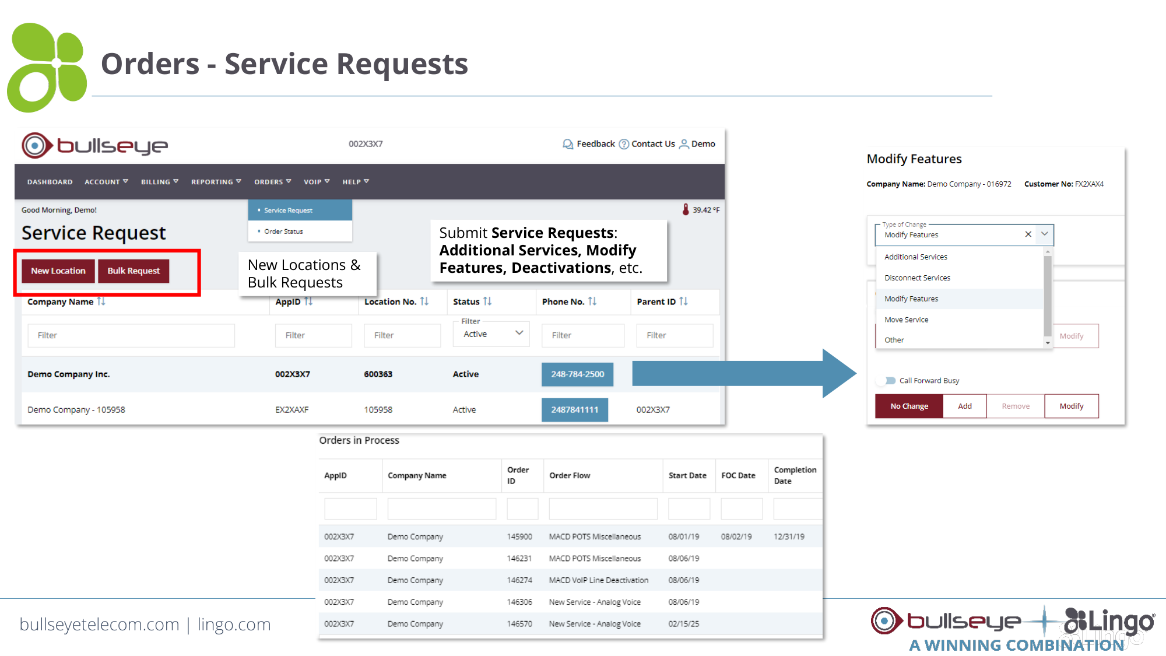This screenshot has height=656, width=1166.
Task: Expand the Reporting menu
Action: tap(216, 182)
